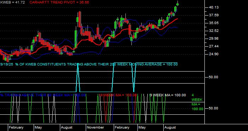This screenshot has width=248, height=131.
Task: Click the 18 WEEK MA red label
Action: (x=118, y=95)
